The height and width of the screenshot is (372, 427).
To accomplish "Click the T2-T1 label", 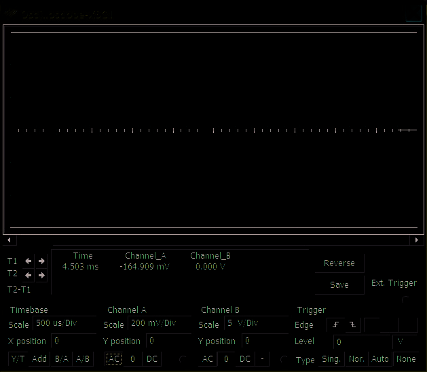I will (x=19, y=289).
